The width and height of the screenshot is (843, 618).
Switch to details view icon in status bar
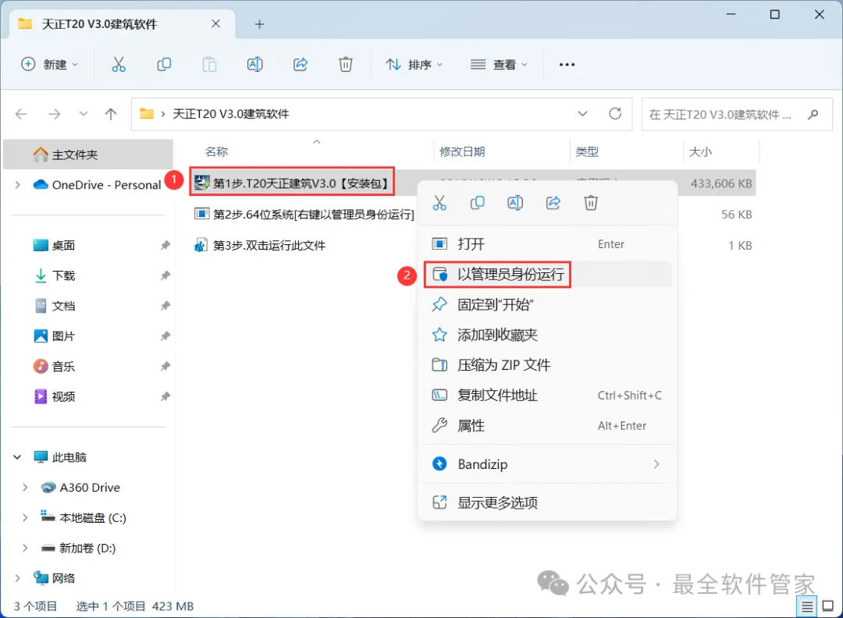click(x=807, y=607)
